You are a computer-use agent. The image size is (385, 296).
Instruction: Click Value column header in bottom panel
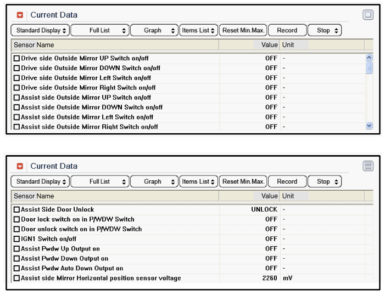[269, 196]
